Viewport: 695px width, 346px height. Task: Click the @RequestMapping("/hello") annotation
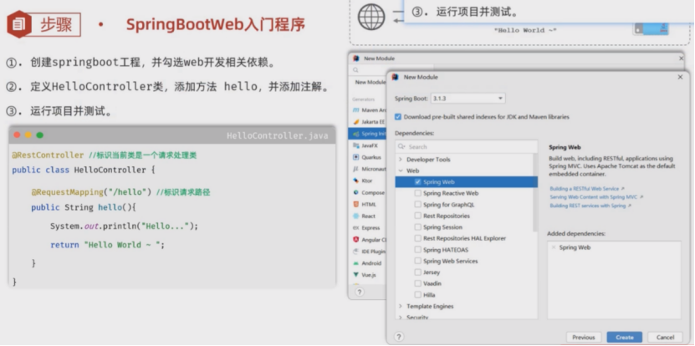click(92, 193)
